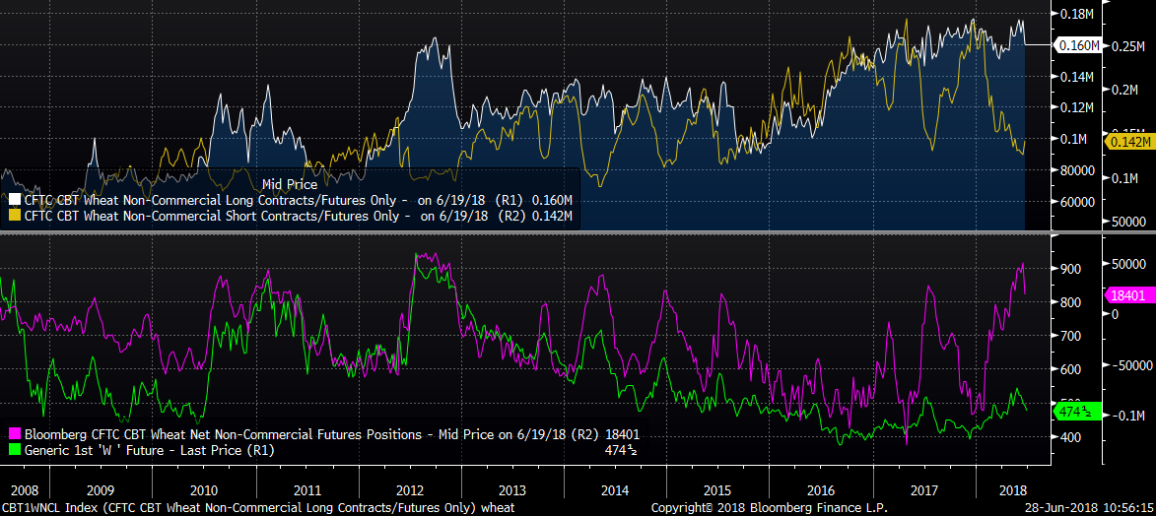The width and height of the screenshot is (1156, 516).
Task: Click the 700 price axis label
Action: click(x=1071, y=336)
